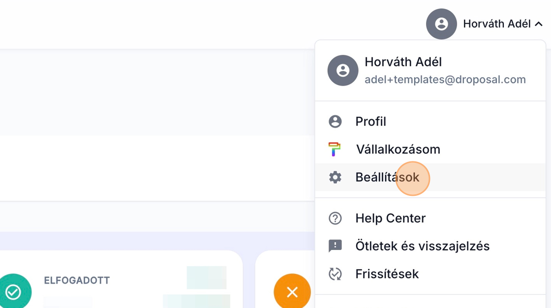Collapse the Horváth Adél account menu chevron
Image resolution: width=551 pixels, height=308 pixels.
point(539,24)
